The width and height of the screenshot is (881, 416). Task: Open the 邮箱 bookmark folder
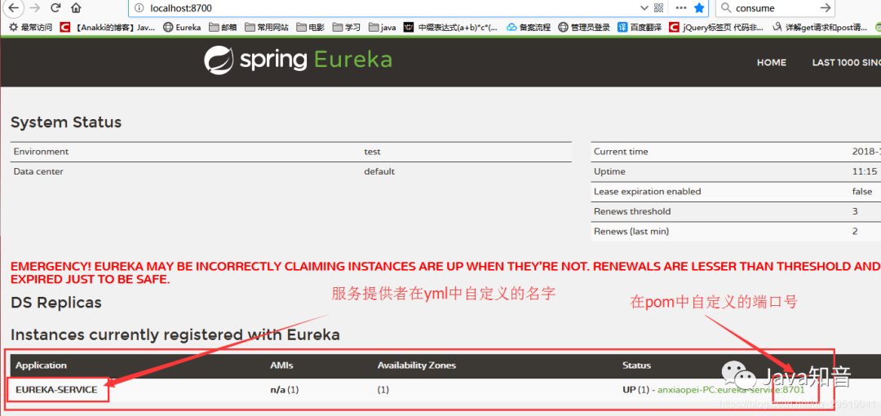point(223,27)
